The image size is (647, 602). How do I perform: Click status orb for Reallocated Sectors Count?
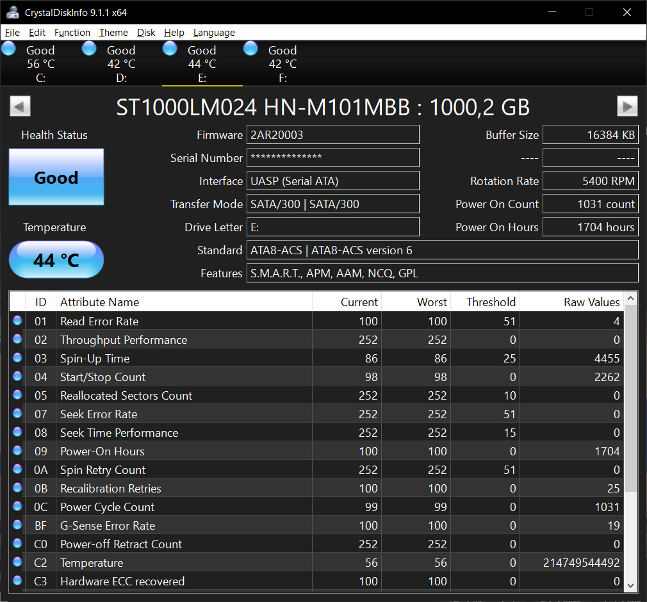[x=17, y=395]
